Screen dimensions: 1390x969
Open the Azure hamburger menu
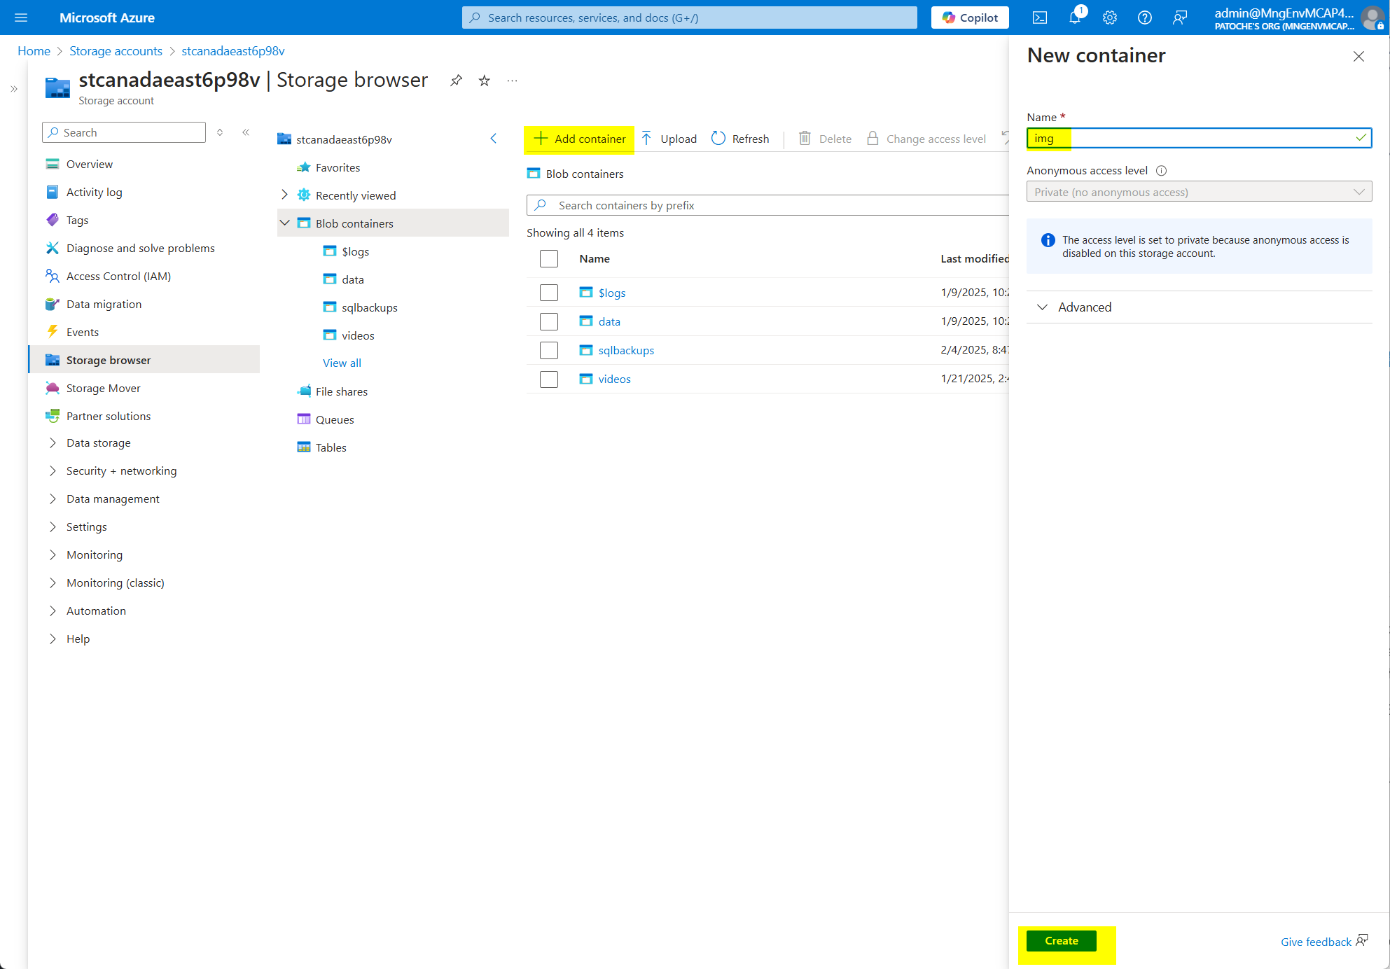pyautogui.click(x=21, y=18)
